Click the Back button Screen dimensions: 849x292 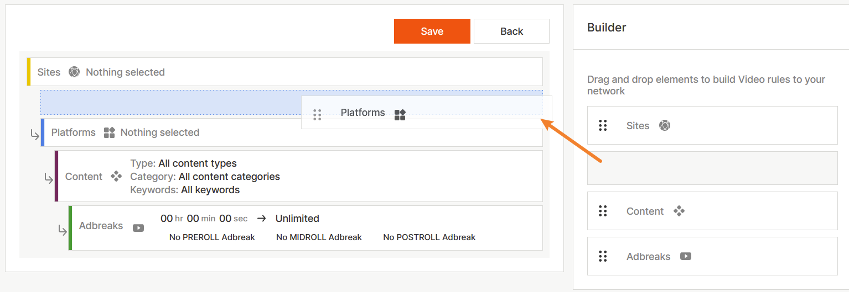[511, 31]
